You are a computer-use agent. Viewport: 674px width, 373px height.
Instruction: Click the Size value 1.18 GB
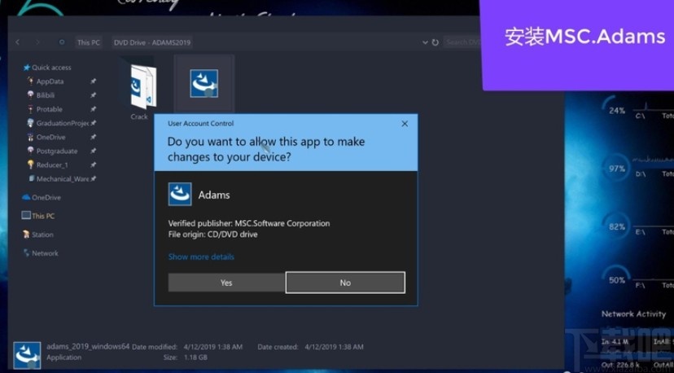(x=195, y=357)
